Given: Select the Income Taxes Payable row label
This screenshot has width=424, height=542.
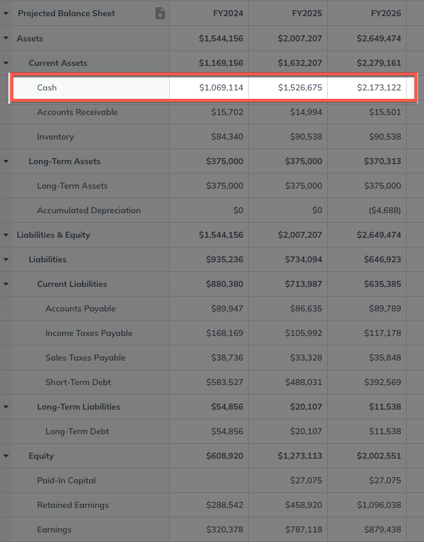Looking at the screenshot, I should pyautogui.click(x=89, y=333).
